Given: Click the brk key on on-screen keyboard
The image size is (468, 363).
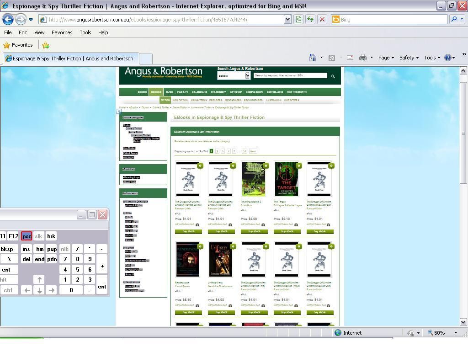Looking at the screenshot, I should (x=51, y=236).
